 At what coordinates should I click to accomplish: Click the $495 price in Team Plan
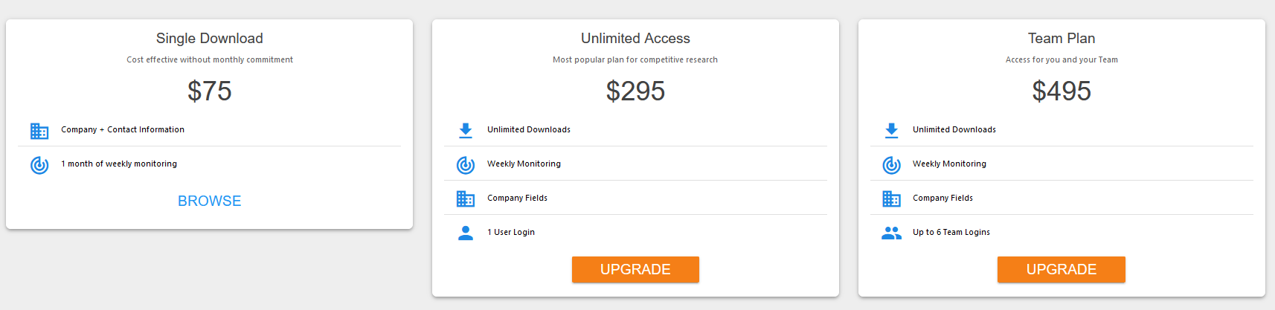[1062, 91]
